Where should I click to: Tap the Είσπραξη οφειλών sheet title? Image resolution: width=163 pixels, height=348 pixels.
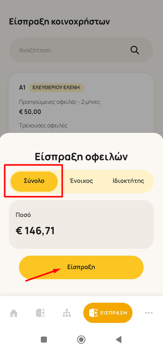(81, 157)
